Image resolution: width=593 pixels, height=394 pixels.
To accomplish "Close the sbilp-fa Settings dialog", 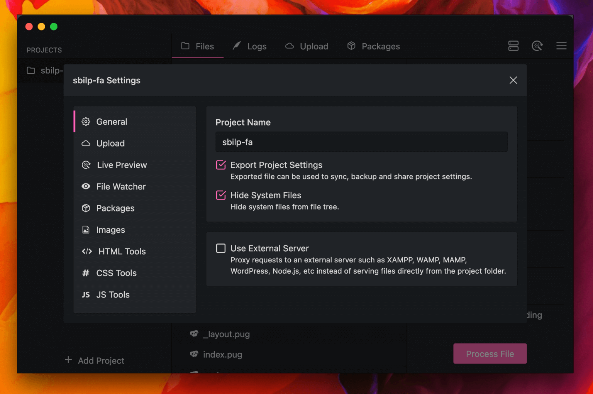I will pyautogui.click(x=513, y=80).
